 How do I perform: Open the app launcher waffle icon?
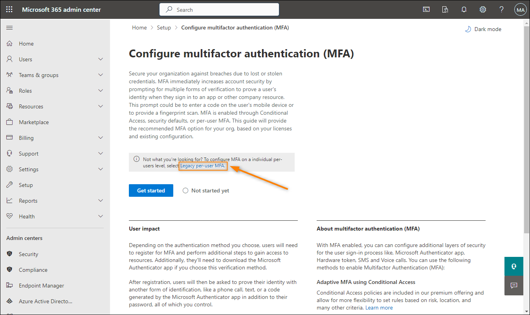[x=9, y=9]
